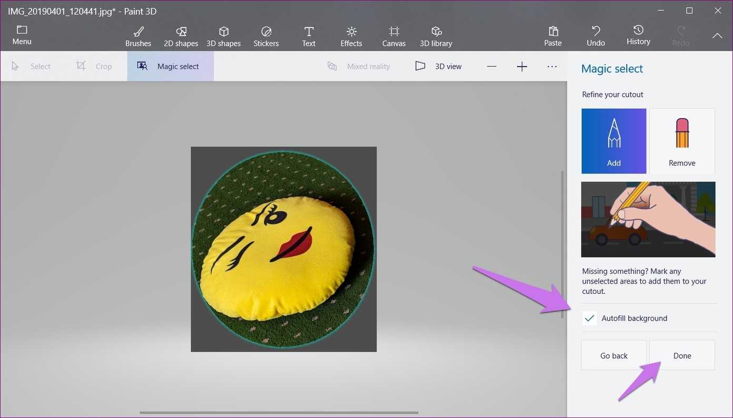
Task: Select the Text tool
Action: pyautogui.click(x=309, y=36)
